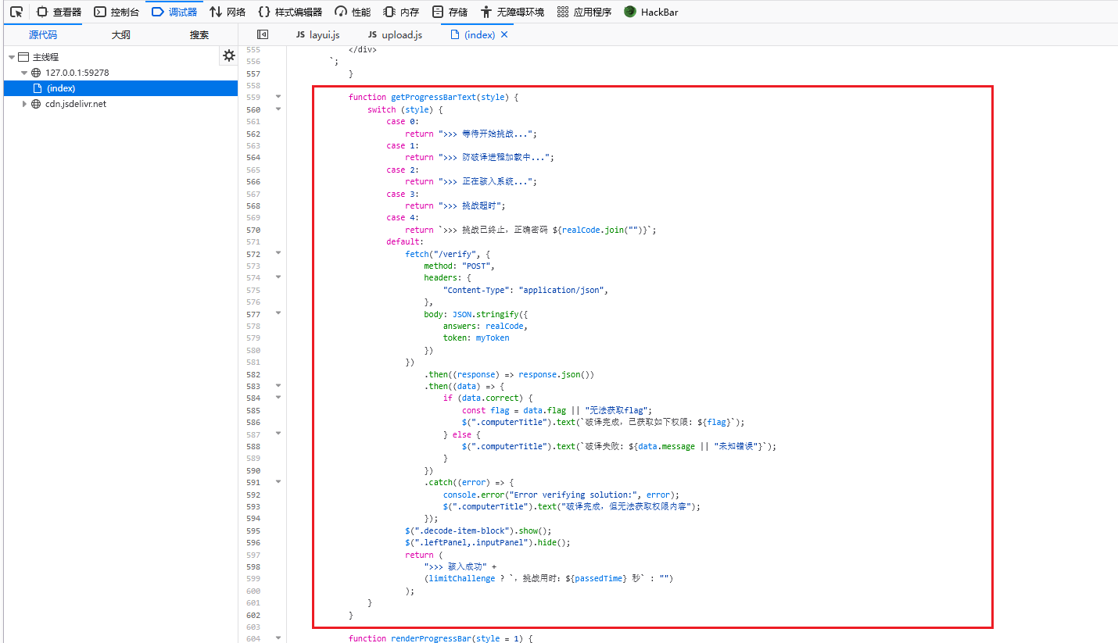The image size is (1118, 643).
Task: Close the (index) file tab
Action: (x=504, y=34)
